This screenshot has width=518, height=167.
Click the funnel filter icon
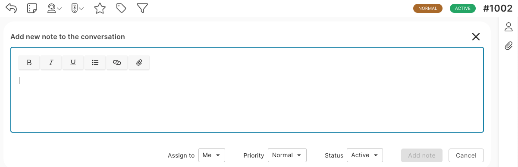[142, 8]
